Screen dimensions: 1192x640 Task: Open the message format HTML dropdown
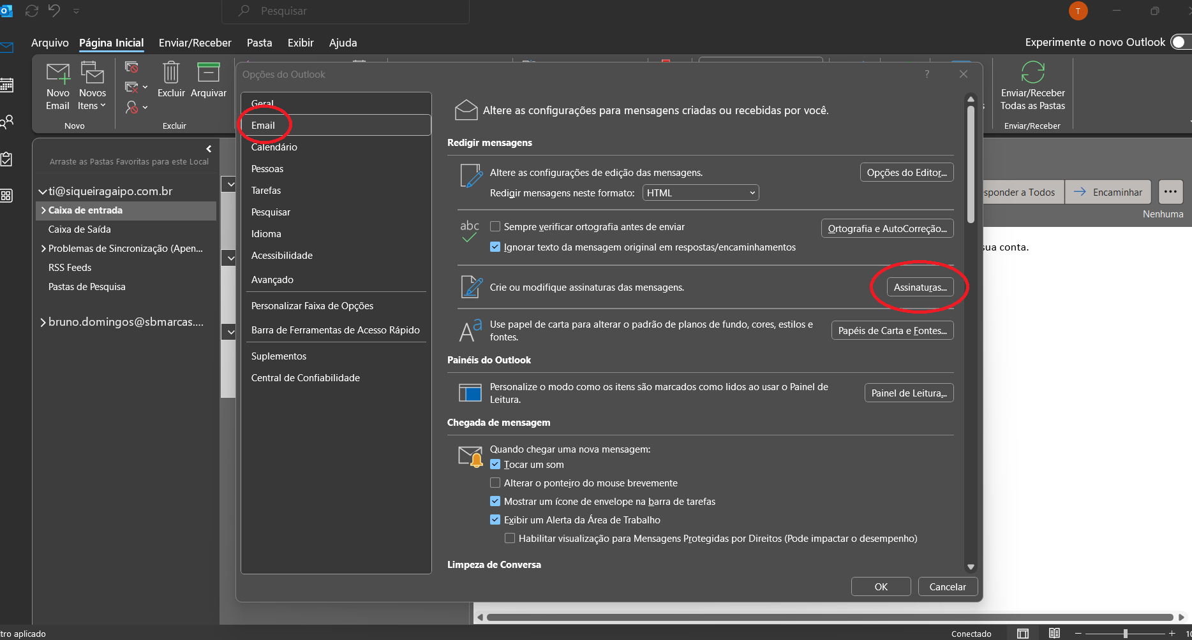click(701, 193)
